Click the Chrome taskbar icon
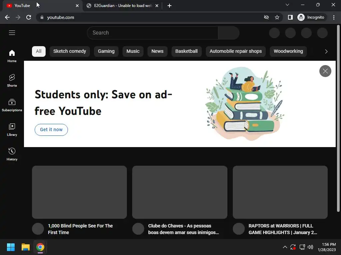The image size is (341, 255). (40, 247)
